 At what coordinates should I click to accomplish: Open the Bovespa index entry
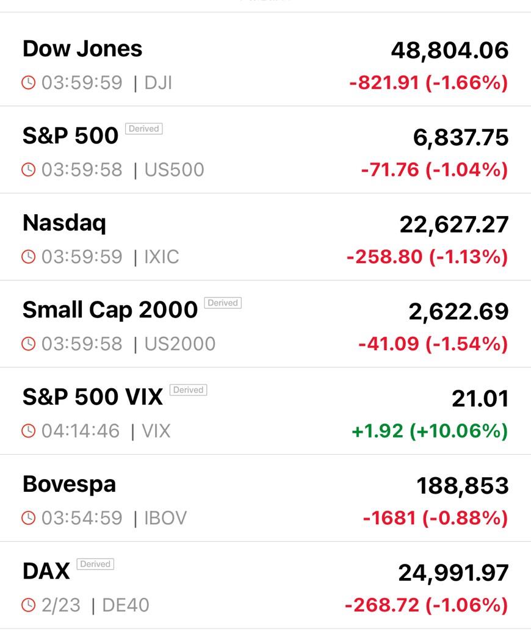pyautogui.click(x=265, y=498)
